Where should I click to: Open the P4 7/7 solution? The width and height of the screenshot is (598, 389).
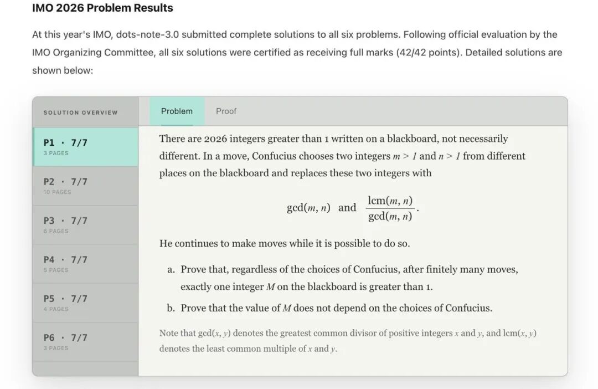(x=85, y=264)
